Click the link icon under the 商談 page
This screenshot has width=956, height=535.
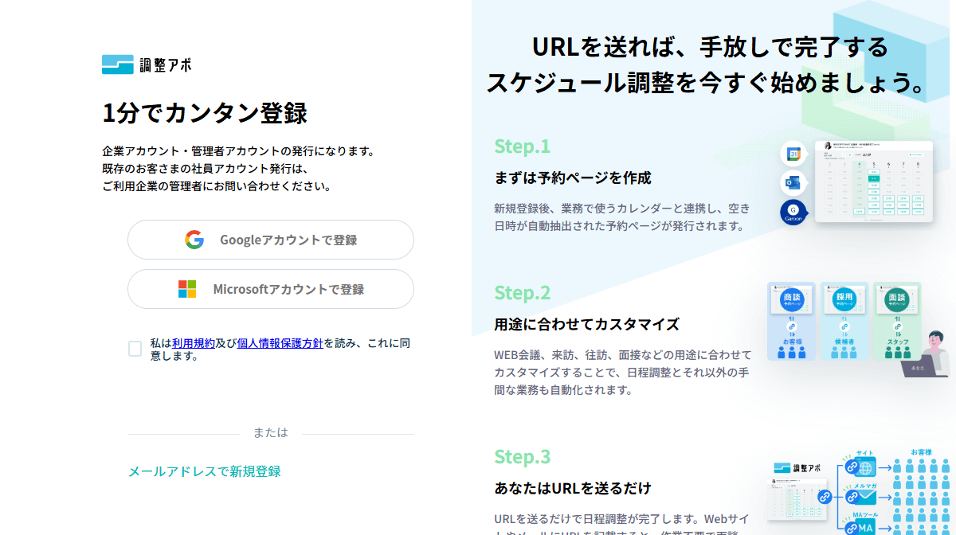point(792,326)
